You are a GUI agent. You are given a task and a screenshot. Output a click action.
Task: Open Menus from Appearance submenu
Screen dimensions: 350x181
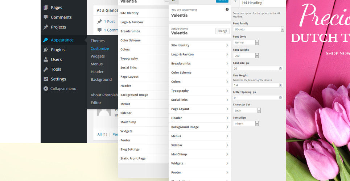pyautogui.click(x=96, y=64)
